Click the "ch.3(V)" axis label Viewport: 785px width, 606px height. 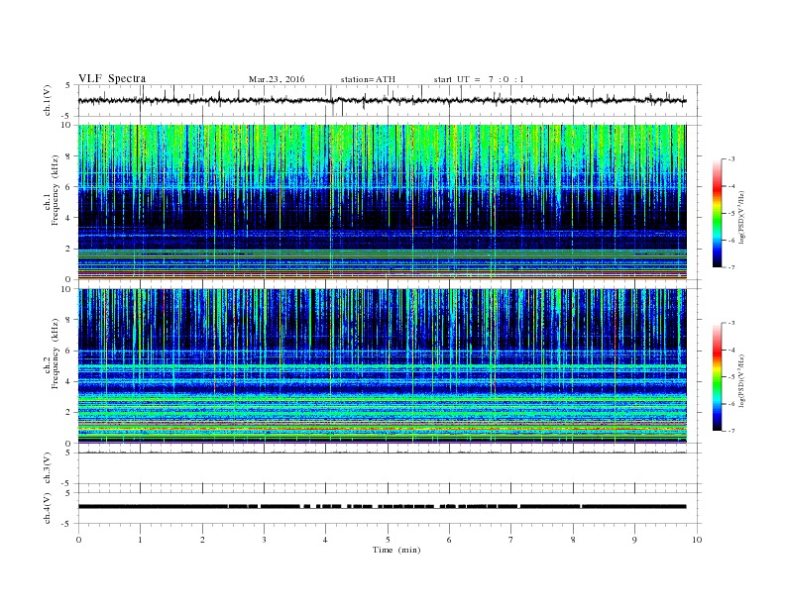[48, 468]
